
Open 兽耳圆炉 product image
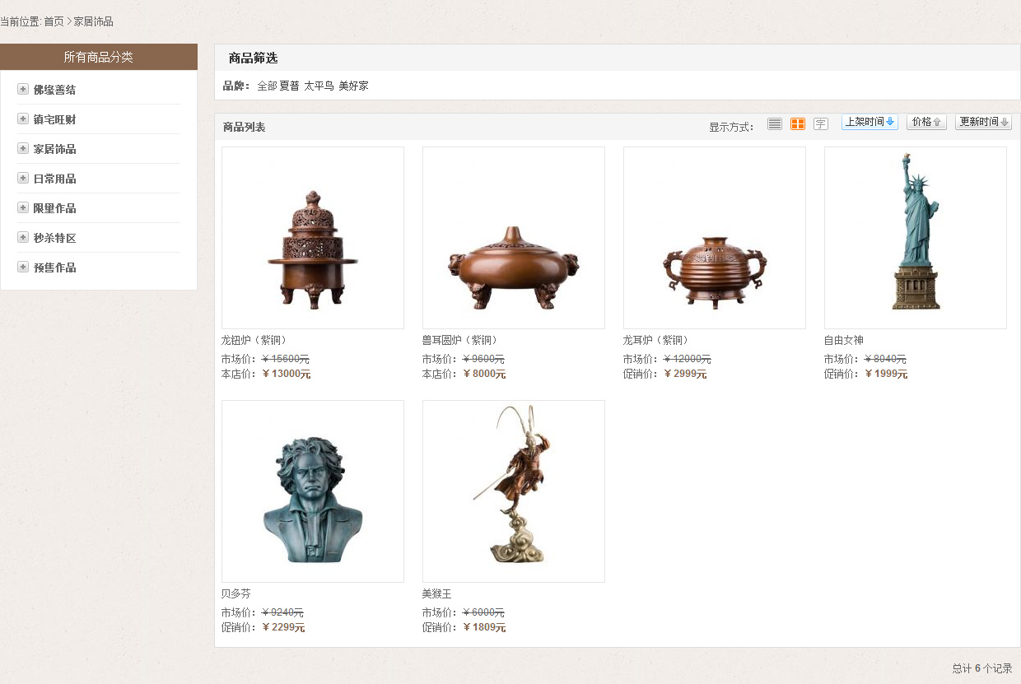514,238
